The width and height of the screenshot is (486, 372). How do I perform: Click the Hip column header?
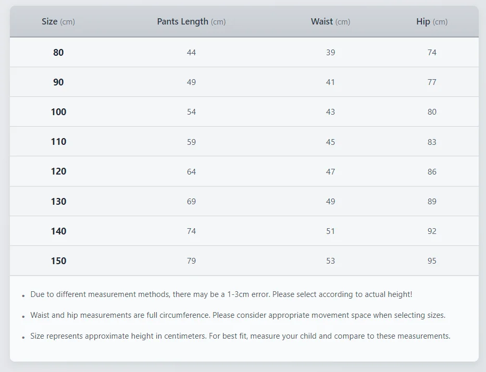pyautogui.click(x=432, y=22)
